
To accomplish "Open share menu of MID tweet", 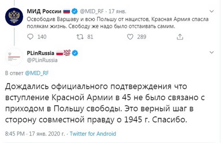I will coord(180,37).
